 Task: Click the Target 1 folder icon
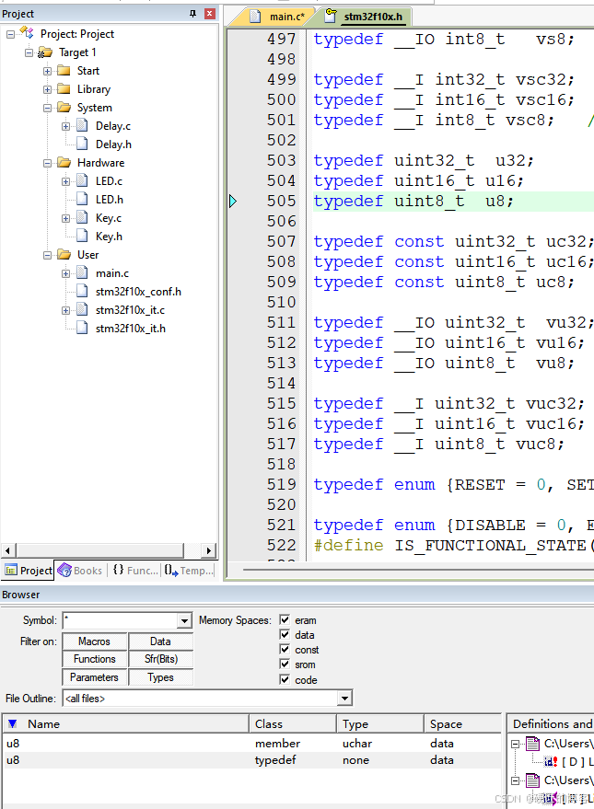click(x=45, y=52)
